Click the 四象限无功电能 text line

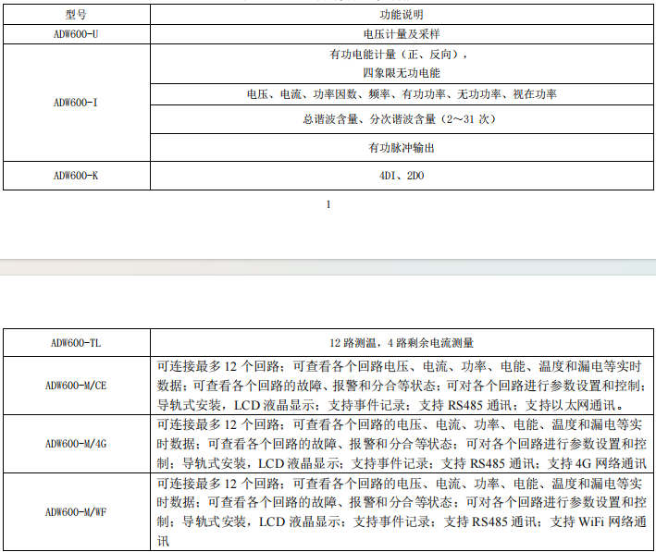point(402,73)
